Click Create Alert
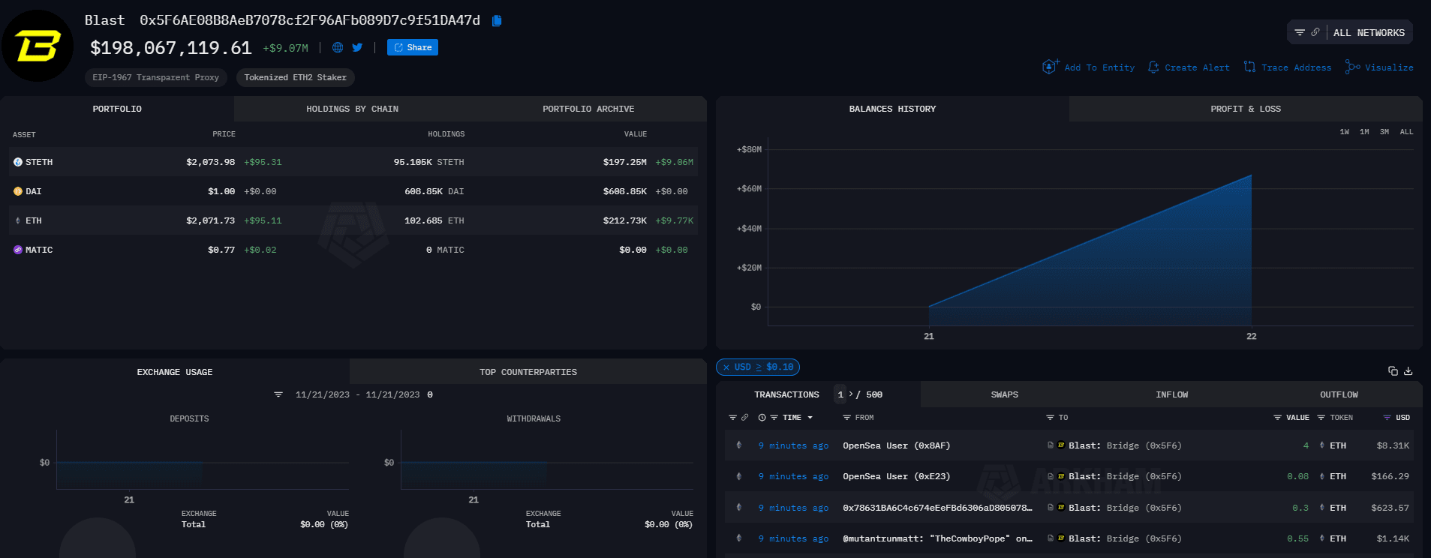 point(1189,67)
